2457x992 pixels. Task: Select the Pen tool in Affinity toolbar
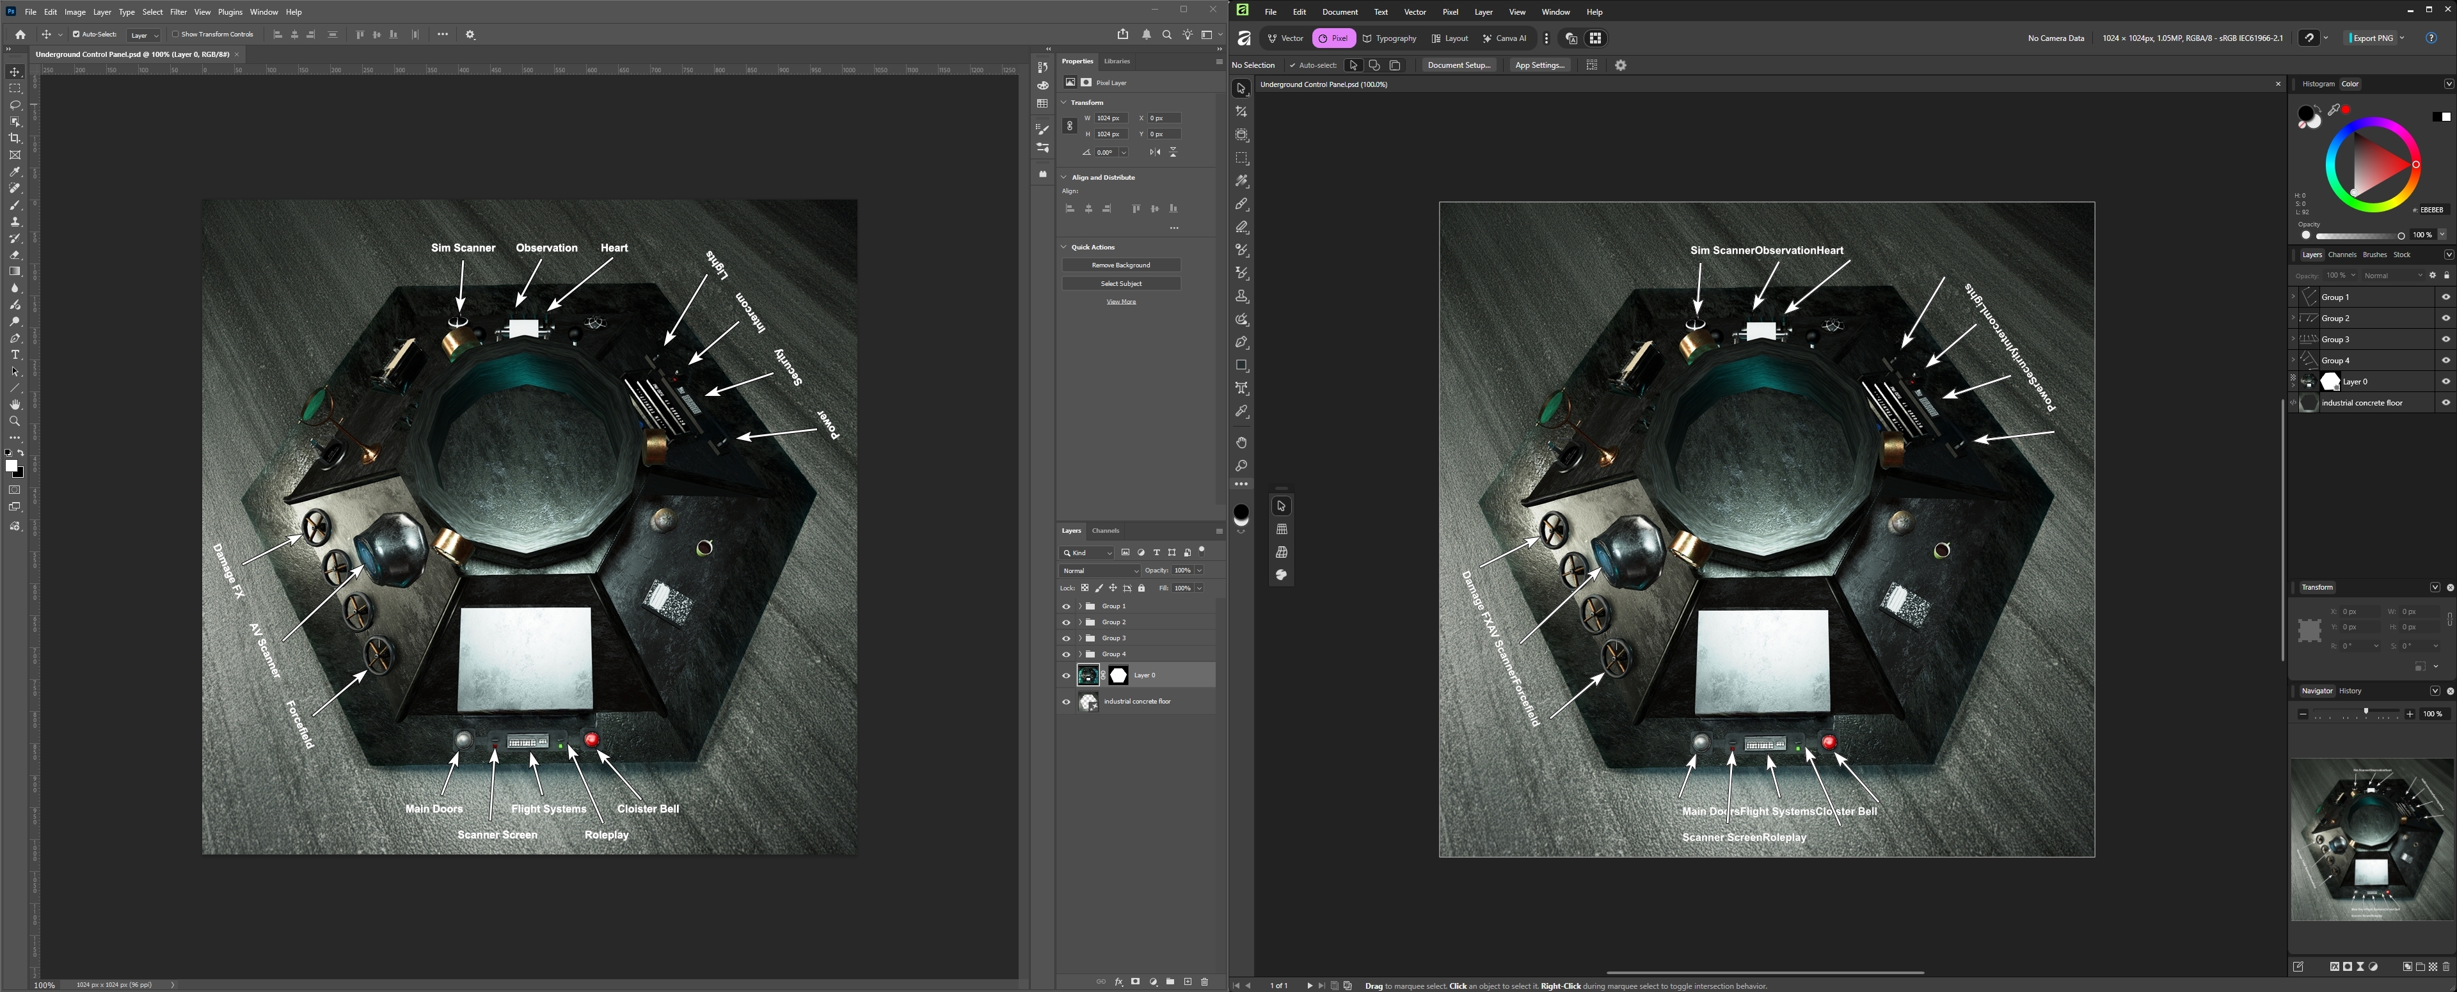coord(1242,342)
